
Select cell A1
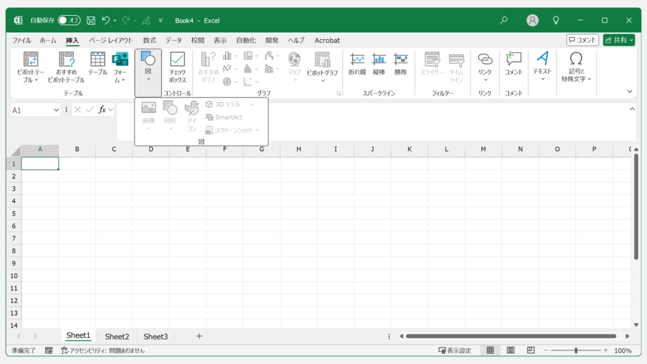[40, 164]
